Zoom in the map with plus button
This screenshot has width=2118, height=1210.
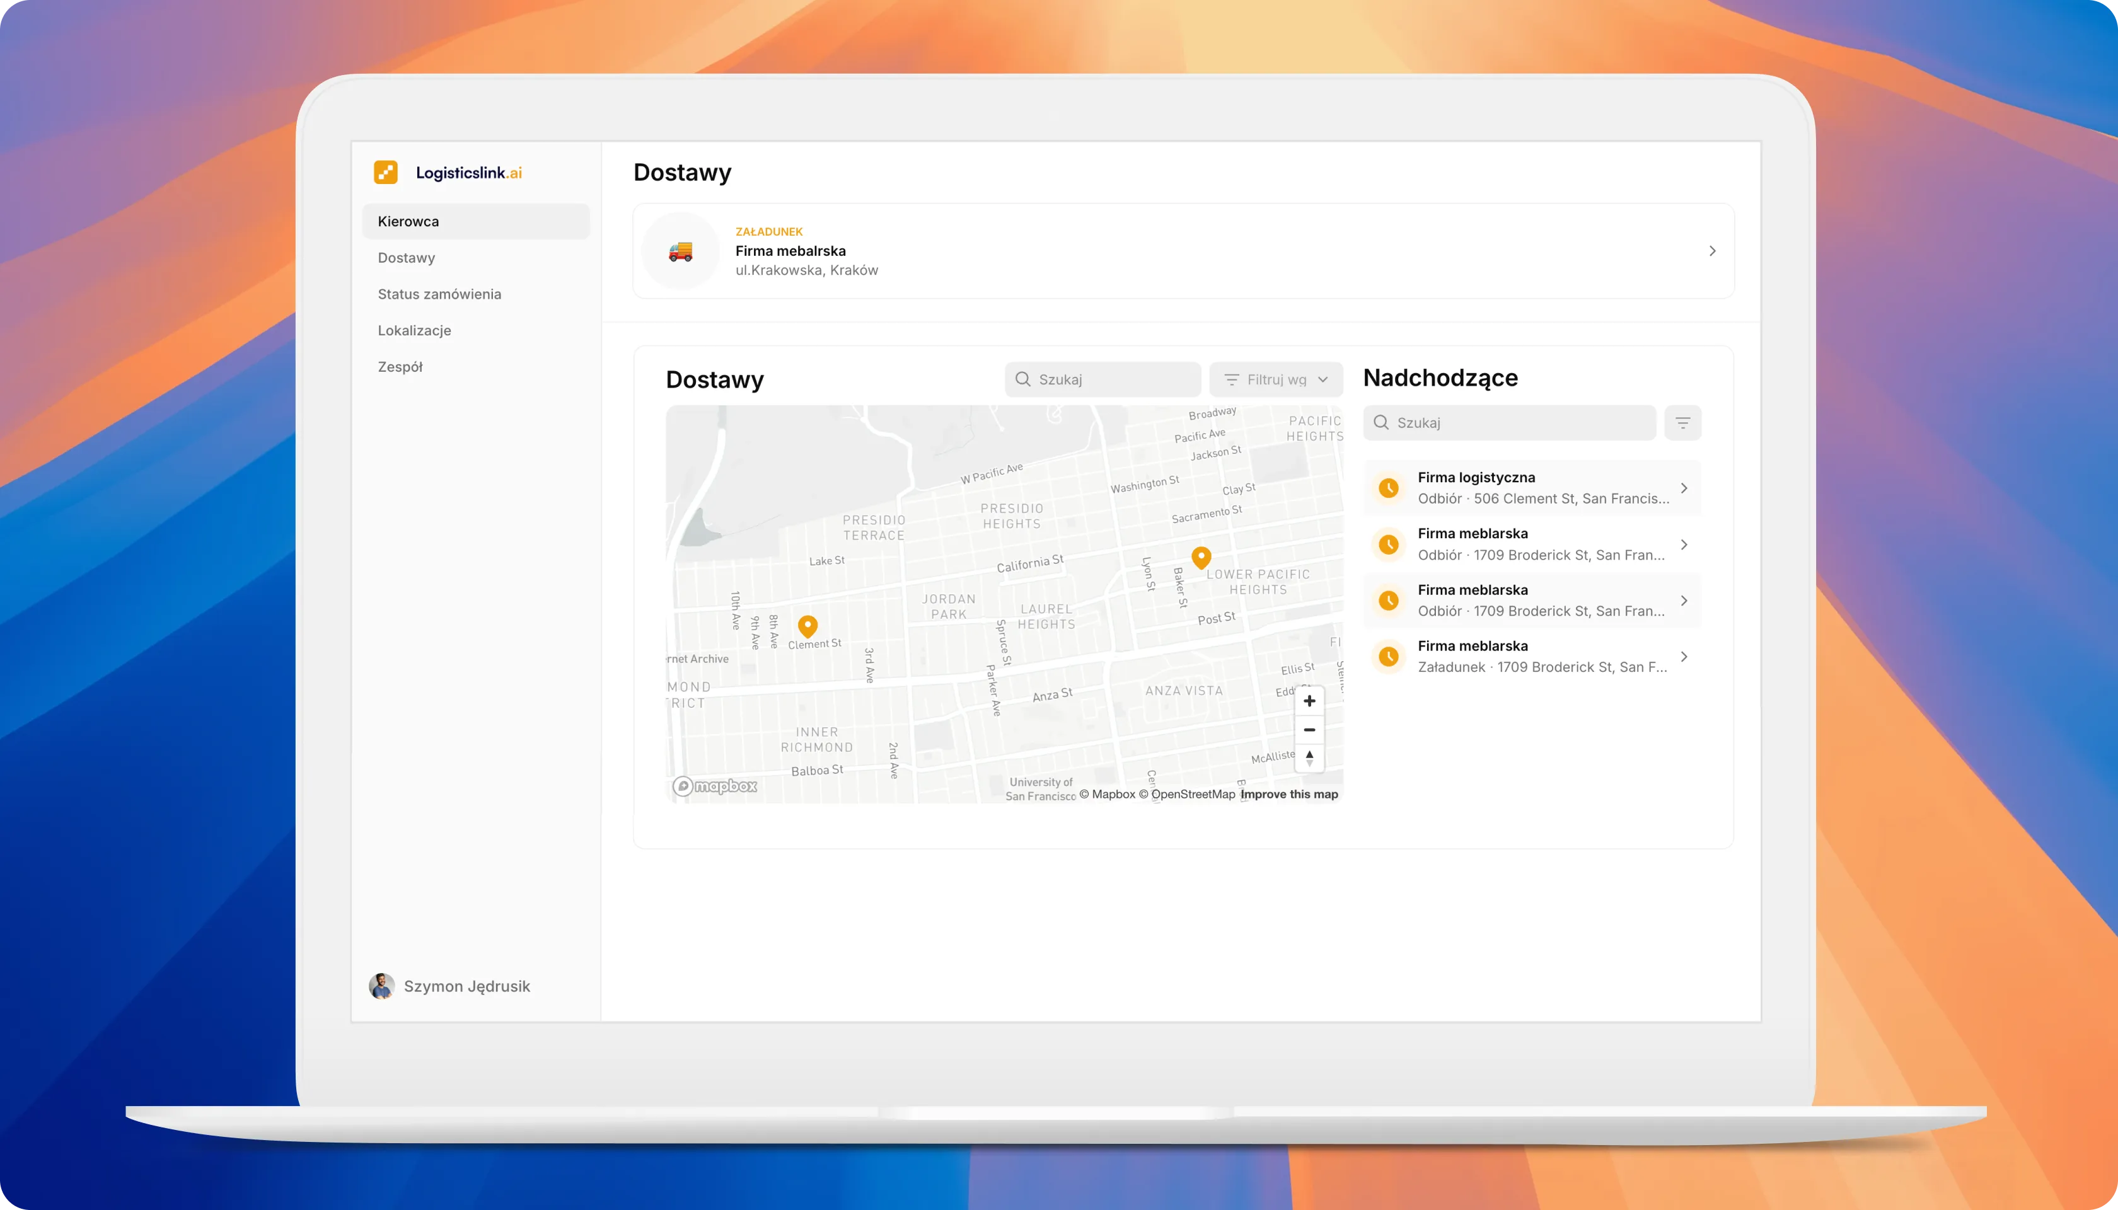[x=1309, y=701]
